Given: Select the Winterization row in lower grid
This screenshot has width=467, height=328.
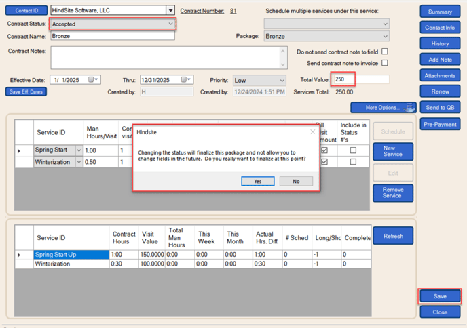Looking at the screenshot, I should coord(71,264).
